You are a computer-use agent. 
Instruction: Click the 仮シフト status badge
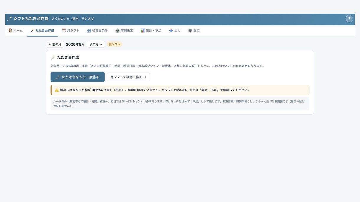(114, 44)
